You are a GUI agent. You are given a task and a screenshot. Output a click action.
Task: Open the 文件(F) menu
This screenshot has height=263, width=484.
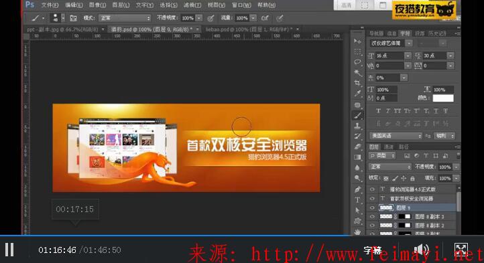coord(50,5)
